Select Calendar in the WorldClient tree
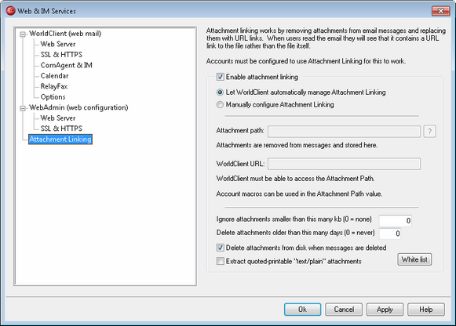This screenshot has height=326, width=456. pos(54,76)
